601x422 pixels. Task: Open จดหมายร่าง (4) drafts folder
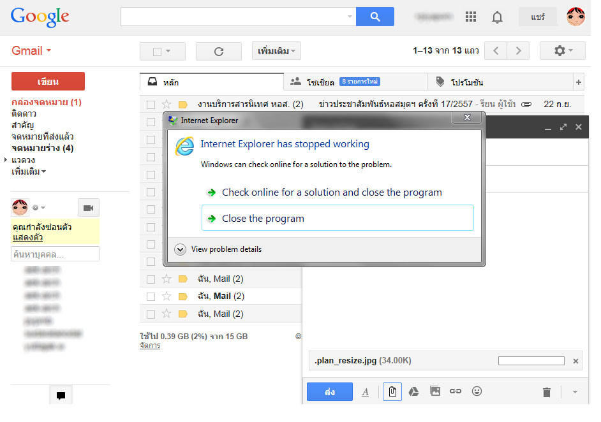click(x=42, y=148)
